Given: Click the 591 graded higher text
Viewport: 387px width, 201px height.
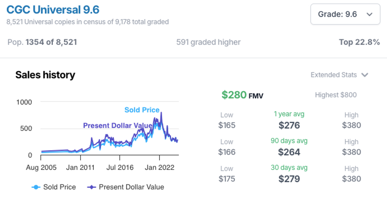Looking at the screenshot, I should (x=208, y=42).
